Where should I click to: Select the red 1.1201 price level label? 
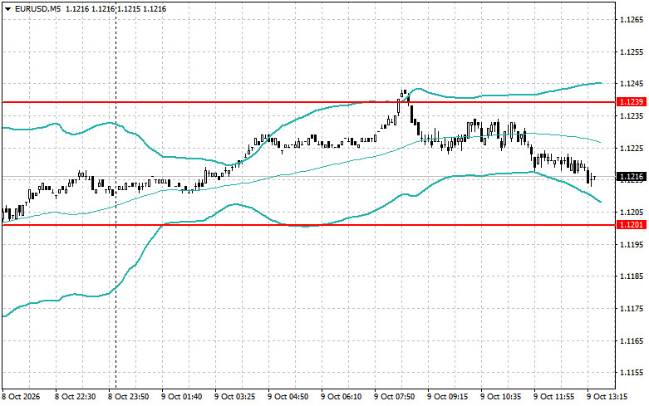pyautogui.click(x=632, y=225)
